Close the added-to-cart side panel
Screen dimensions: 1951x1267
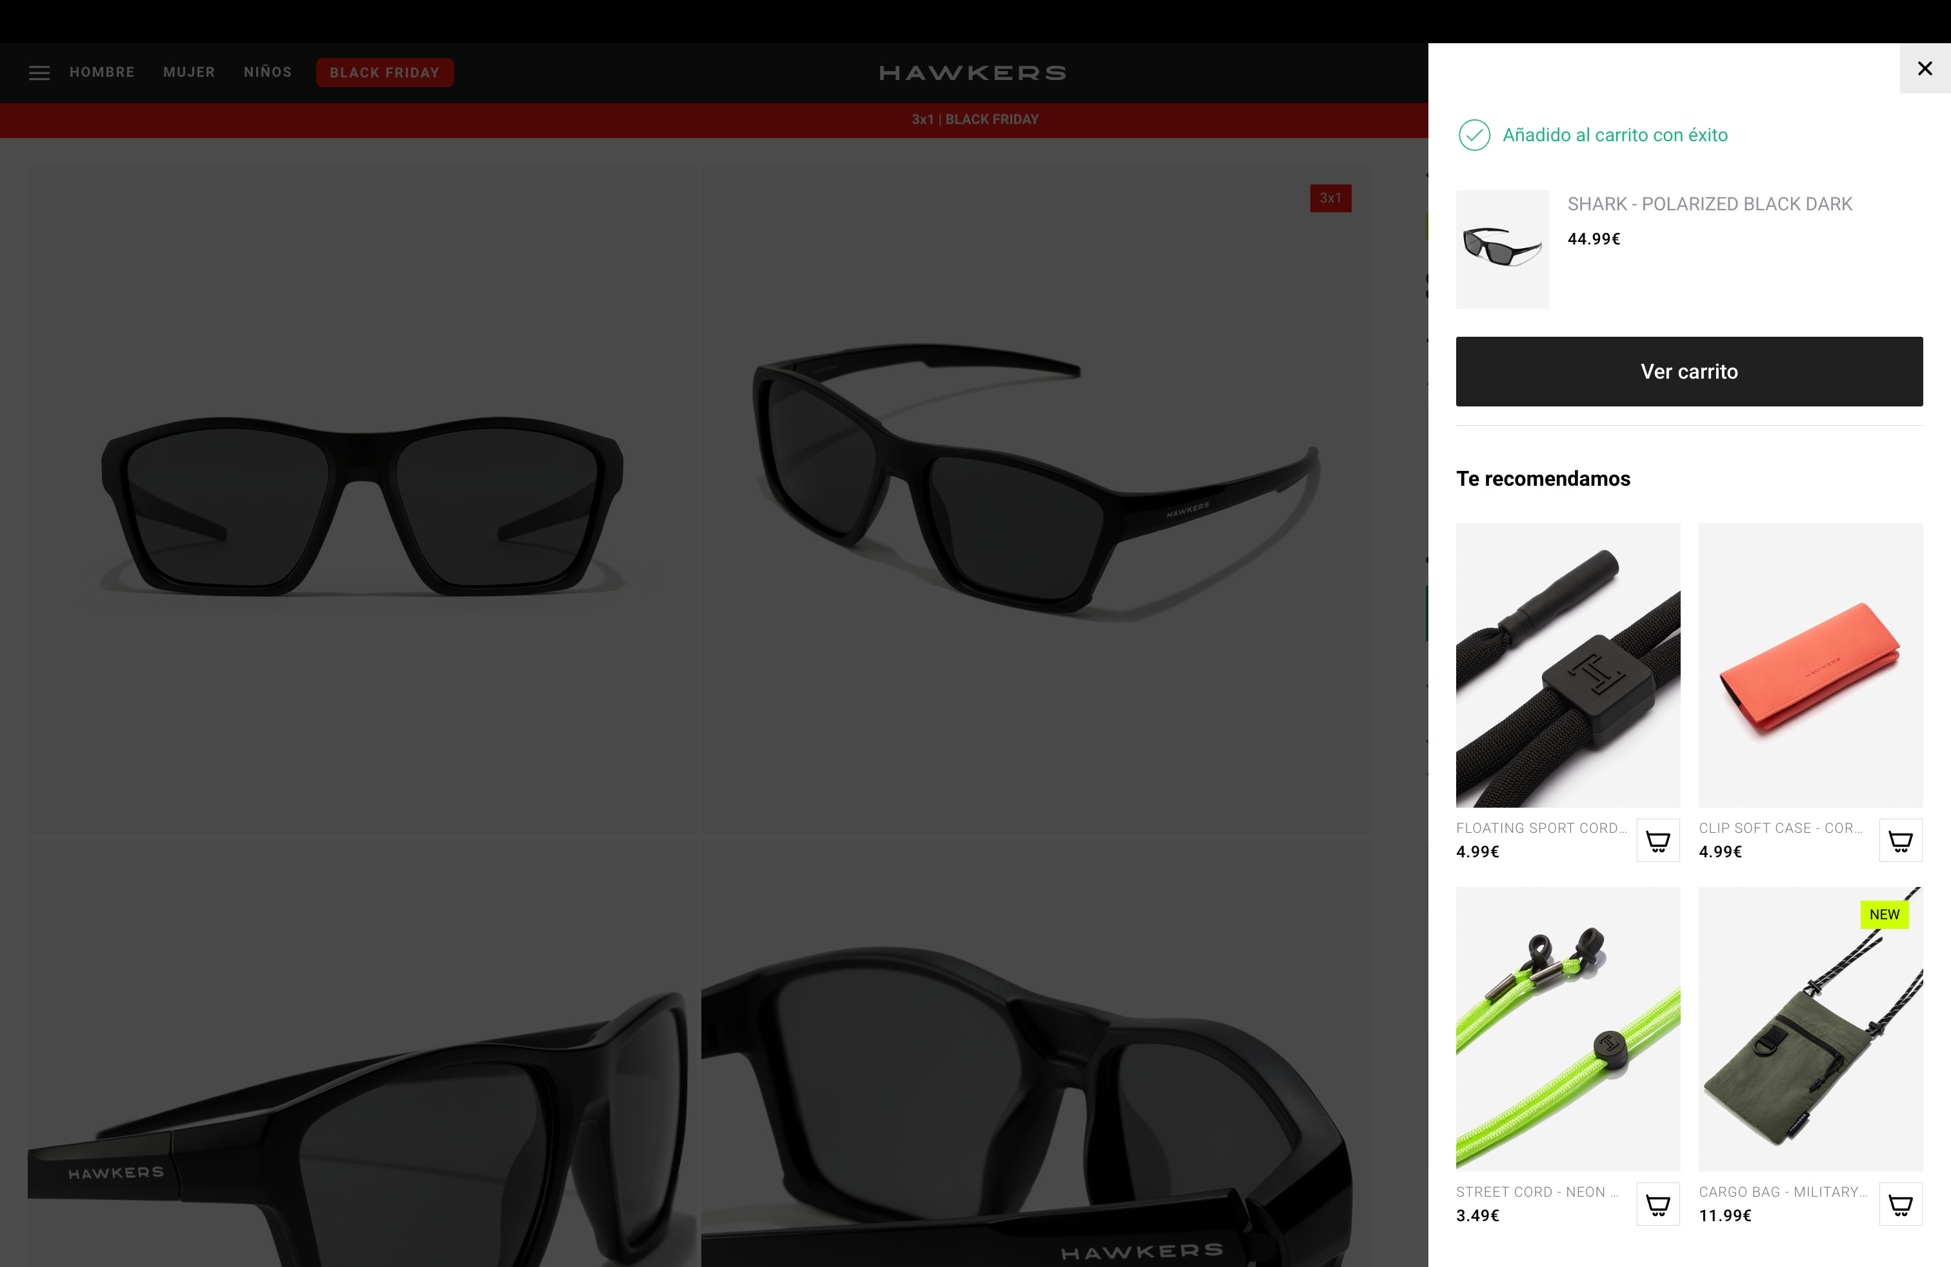pyautogui.click(x=1924, y=69)
